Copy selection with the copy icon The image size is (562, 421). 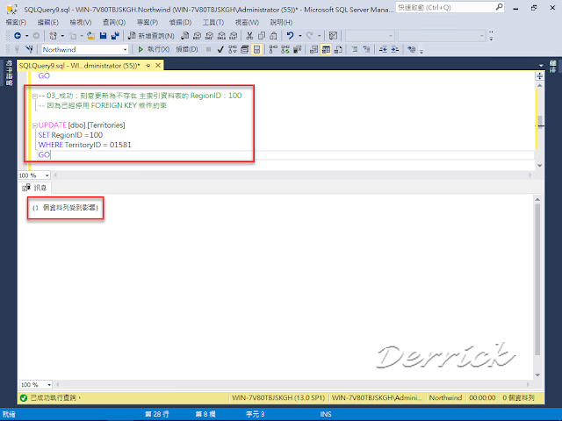tap(262, 36)
